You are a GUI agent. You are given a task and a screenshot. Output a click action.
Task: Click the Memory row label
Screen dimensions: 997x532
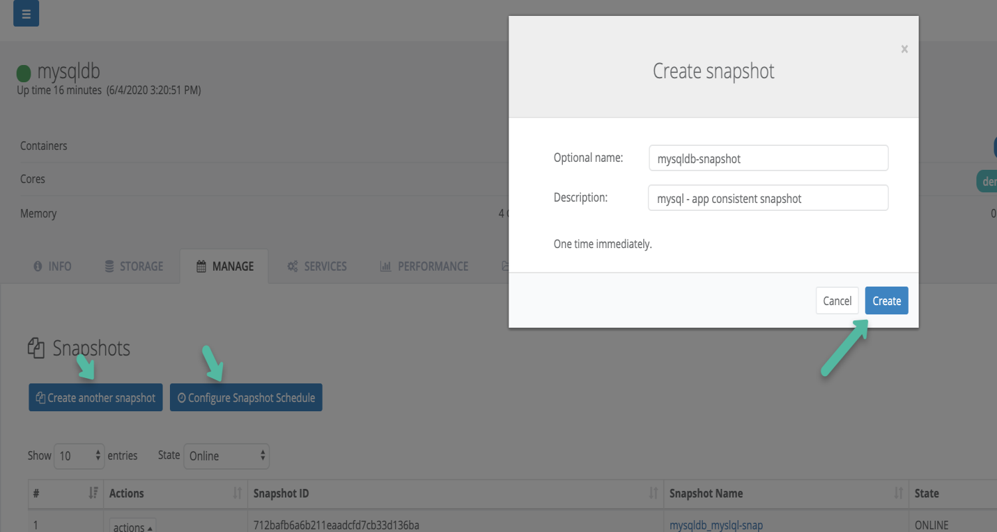pyautogui.click(x=38, y=214)
